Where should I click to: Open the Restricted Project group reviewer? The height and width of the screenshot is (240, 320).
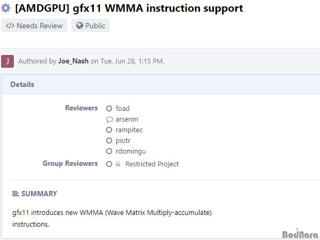coord(152,164)
